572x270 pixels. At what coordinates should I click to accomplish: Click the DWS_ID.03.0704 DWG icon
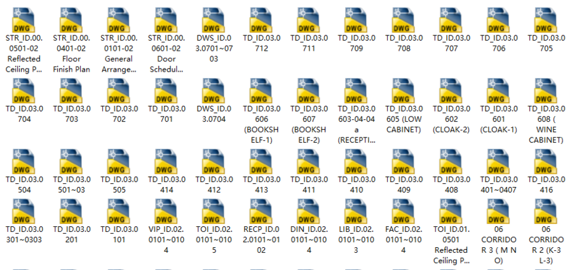click(214, 91)
